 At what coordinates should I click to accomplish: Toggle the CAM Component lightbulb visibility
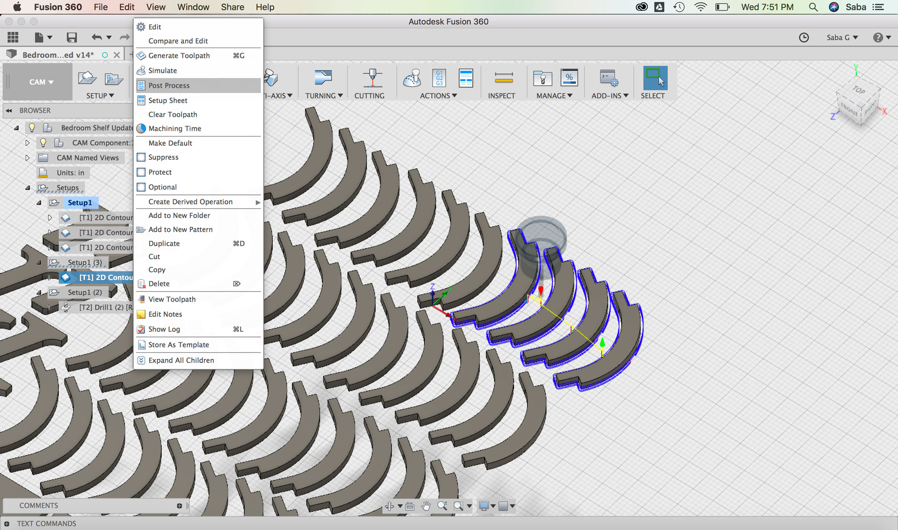43,143
